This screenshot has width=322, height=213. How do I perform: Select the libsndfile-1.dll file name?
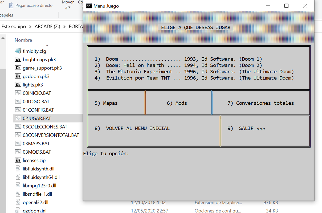coord(38,194)
